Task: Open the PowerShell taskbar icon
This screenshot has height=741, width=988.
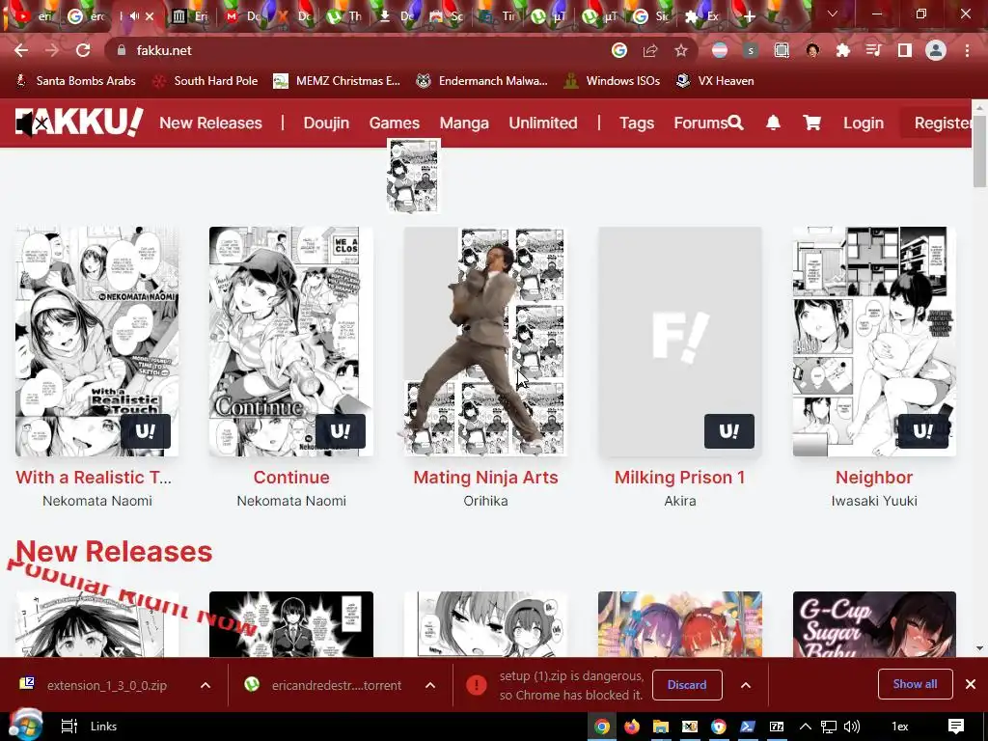Action: pyautogui.click(x=748, y=727)
